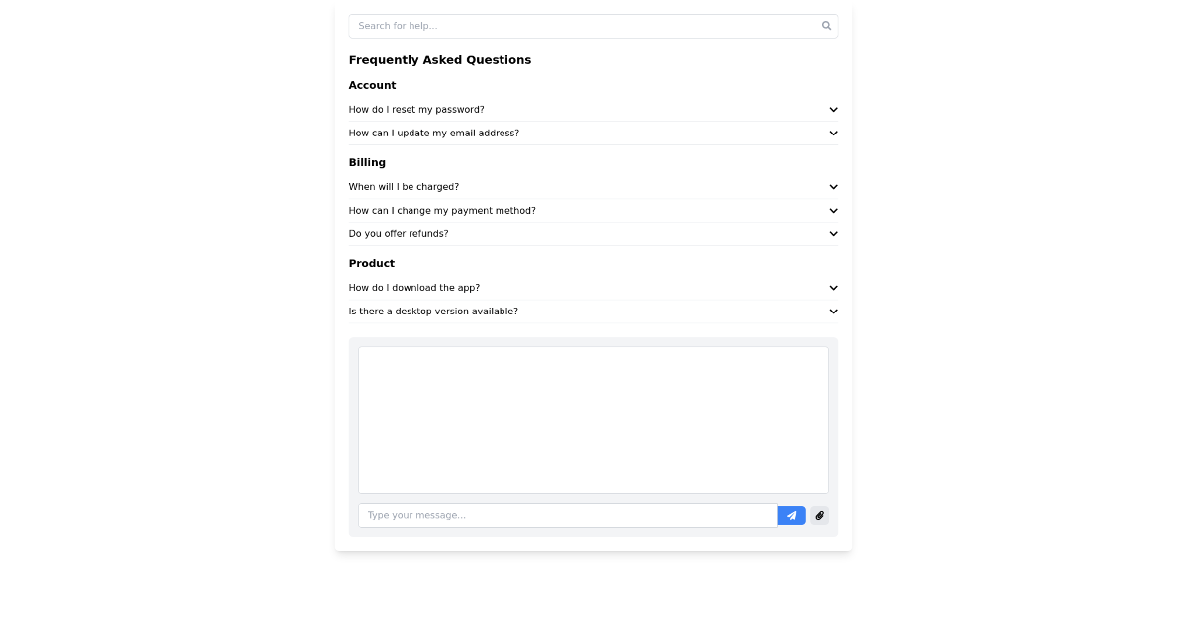Viewport: 1187px width, 623px height.
Task: Expand the "Do you offer refunds?" chevron
Action: tap(833, 233)
